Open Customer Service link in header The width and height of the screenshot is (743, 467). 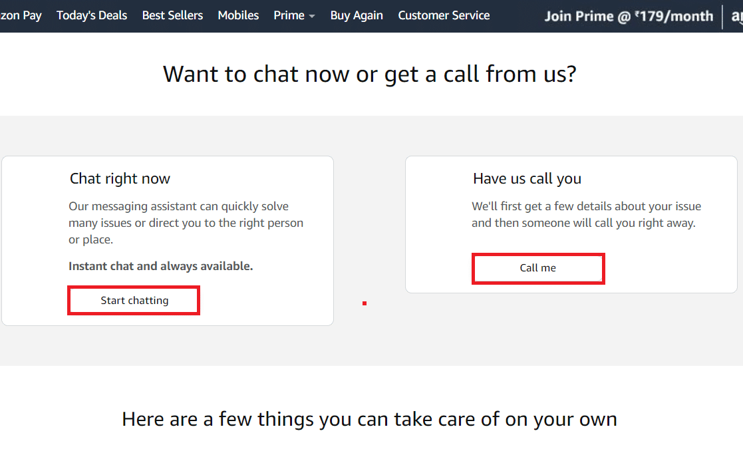(x=444, y=16)
